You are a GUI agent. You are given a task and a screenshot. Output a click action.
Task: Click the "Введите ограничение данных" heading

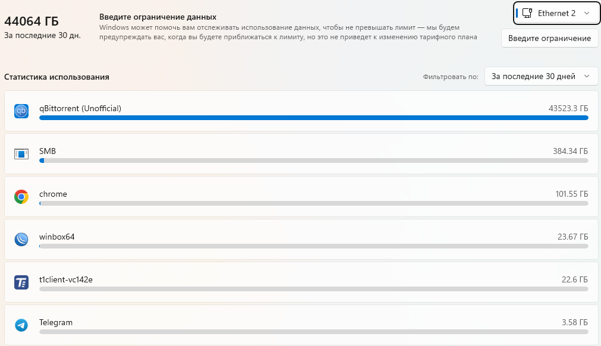(x=158, y=17)
